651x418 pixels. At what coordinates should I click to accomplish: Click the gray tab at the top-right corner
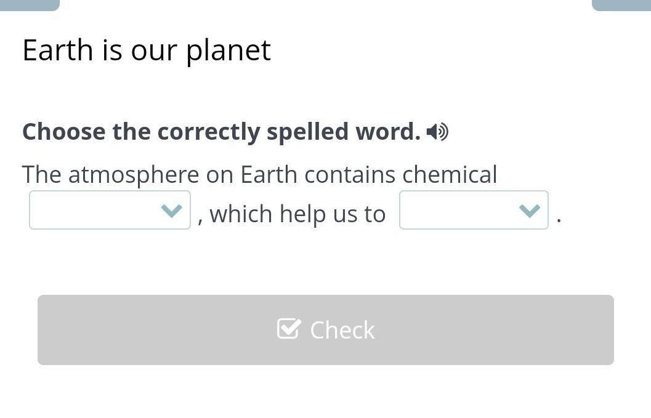click(x=621, y=5)
